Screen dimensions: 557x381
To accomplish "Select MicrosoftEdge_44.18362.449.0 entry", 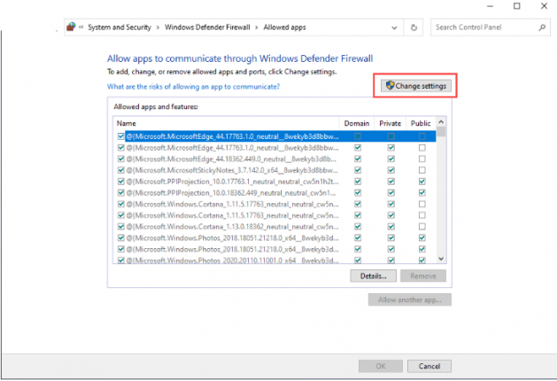I will (231, 159).
